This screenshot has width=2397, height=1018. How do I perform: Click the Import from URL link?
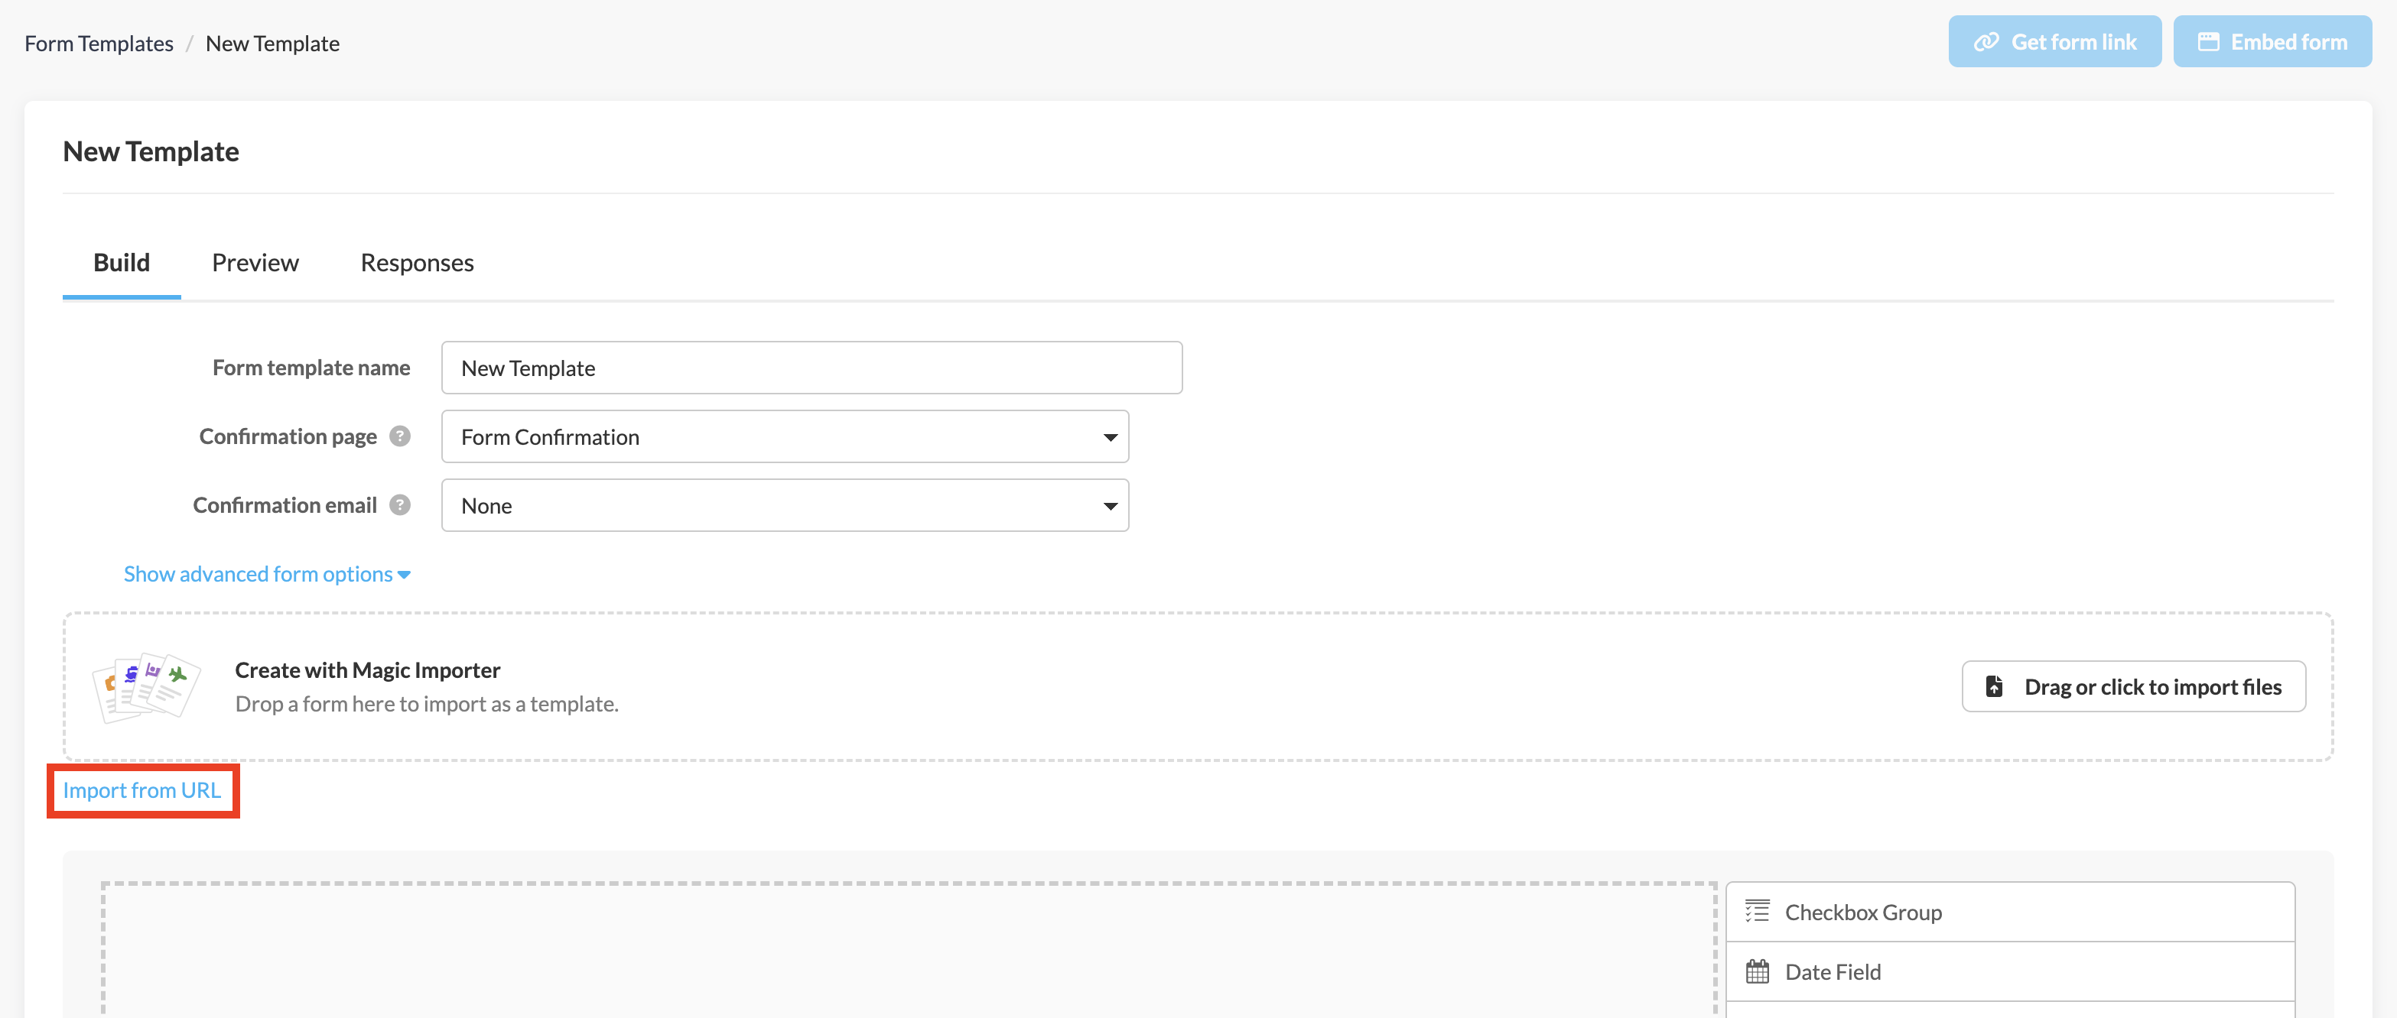[142, 790]
